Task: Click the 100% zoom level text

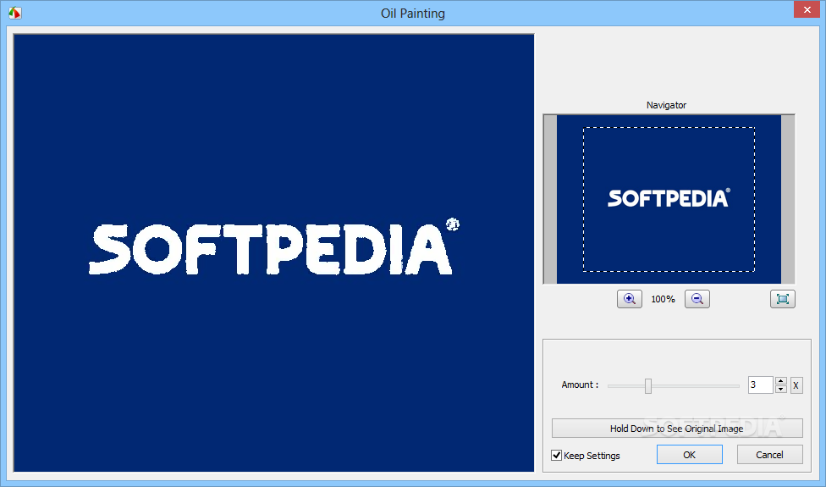Action: 663,299
